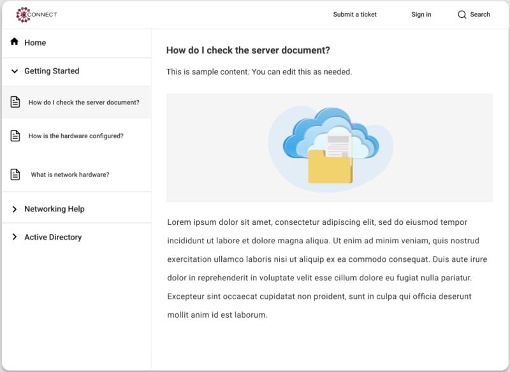Click the Search magnifier icon
This screenshot has height=372, width=510.
pyautogui.click(x=462, y=14)
